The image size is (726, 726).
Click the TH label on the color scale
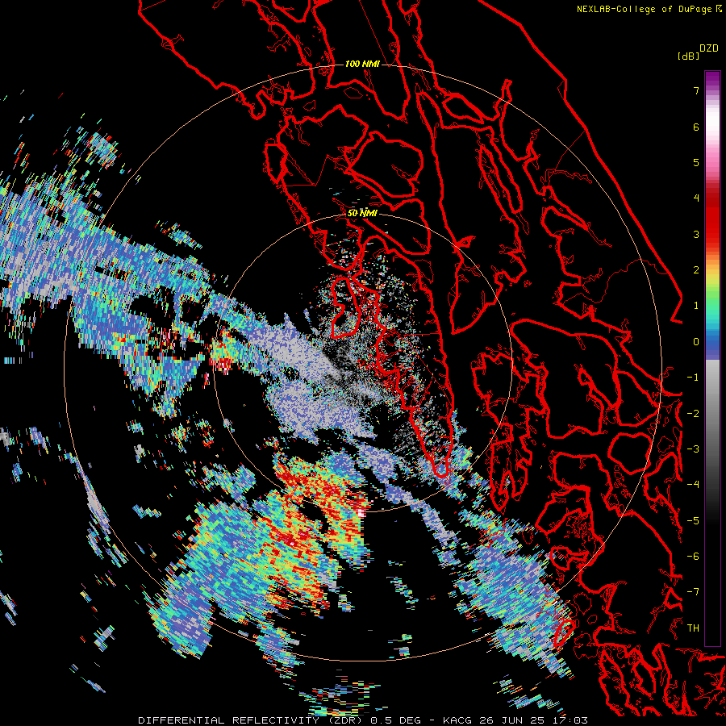pos(693,628)
